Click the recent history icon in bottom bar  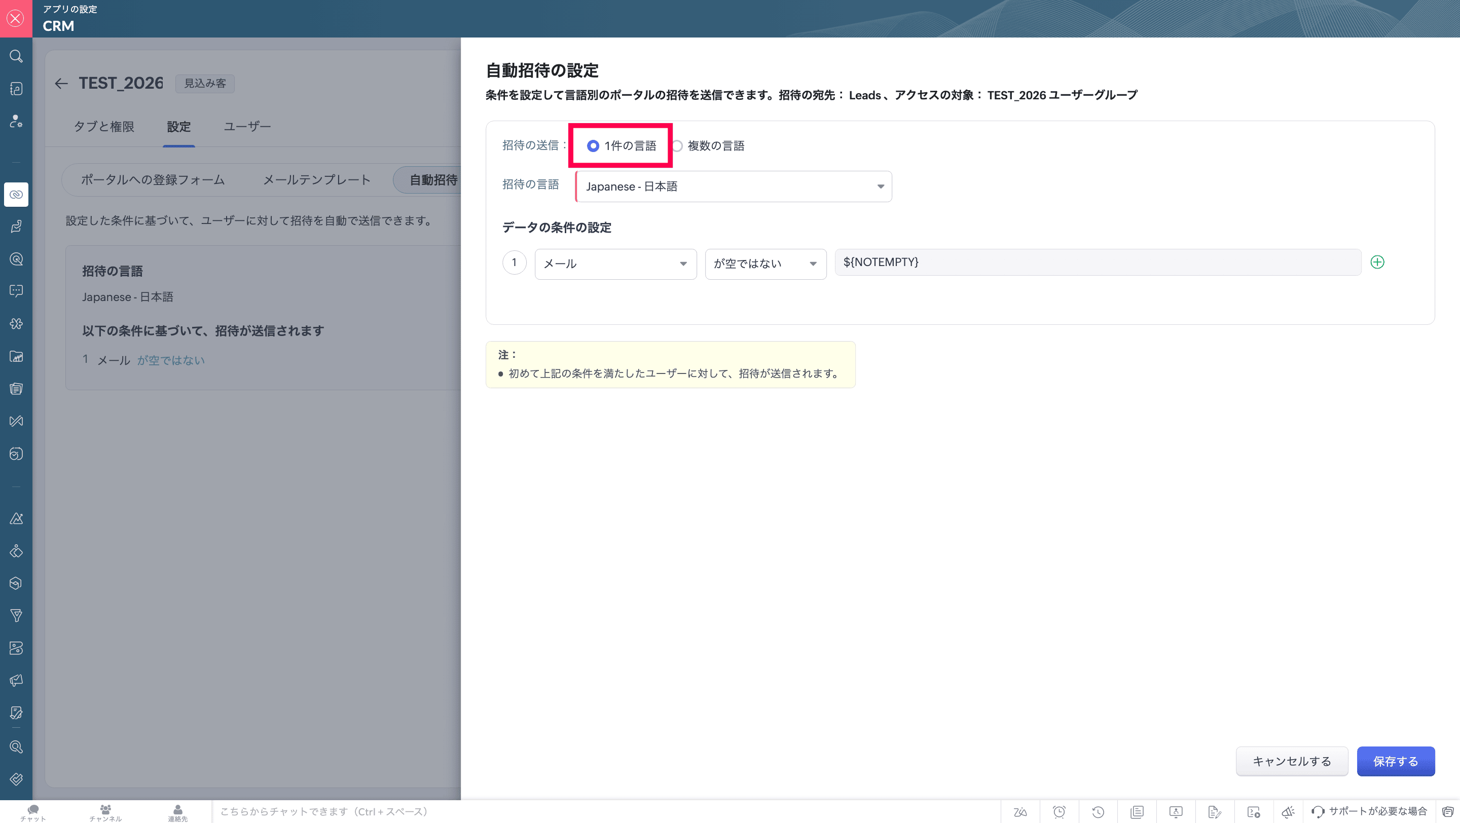click(1098, 812)
